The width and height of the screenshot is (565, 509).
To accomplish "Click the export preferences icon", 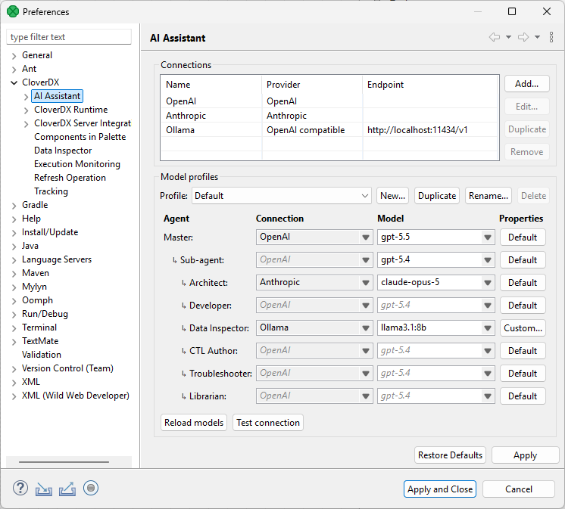I will click(67, 489).
